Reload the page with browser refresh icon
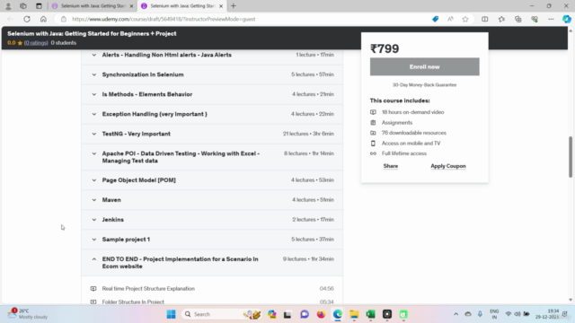The image size is (575, 323). click(27, 19)
